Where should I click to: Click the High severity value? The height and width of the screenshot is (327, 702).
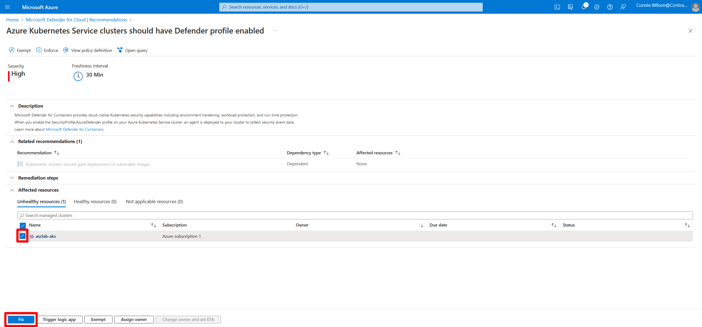[18, 74]
